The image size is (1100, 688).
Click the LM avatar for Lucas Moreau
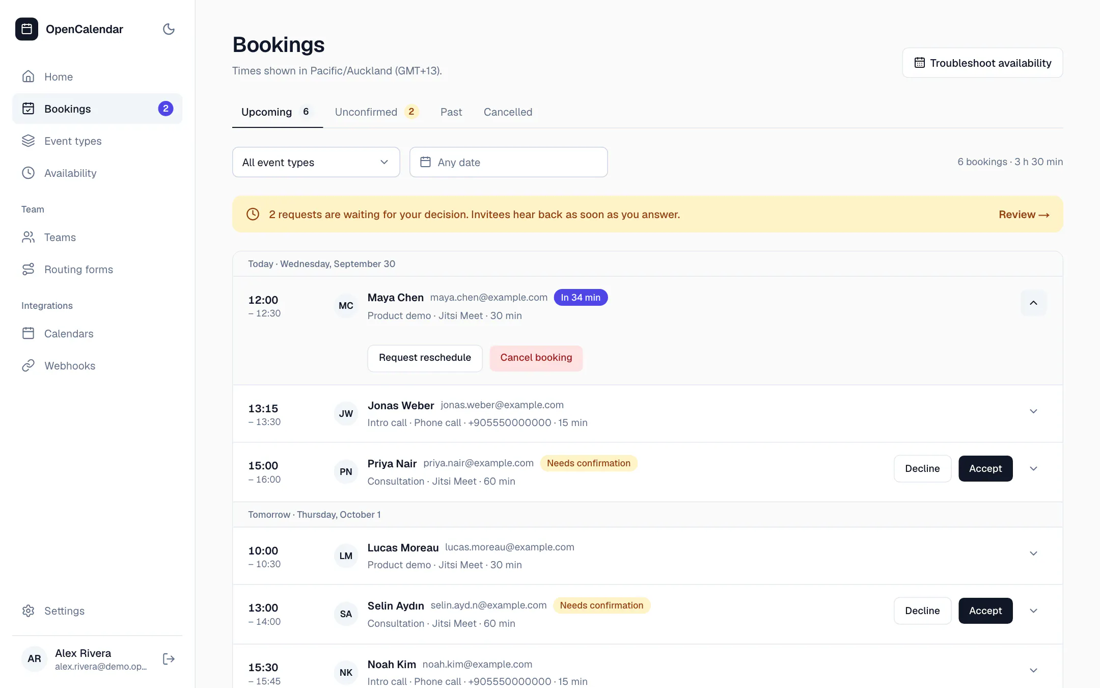pyautogui.click(x=346, y=555)
